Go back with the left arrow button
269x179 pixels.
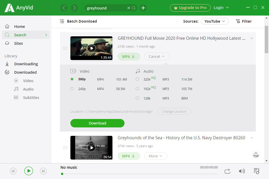pos(64,8)
